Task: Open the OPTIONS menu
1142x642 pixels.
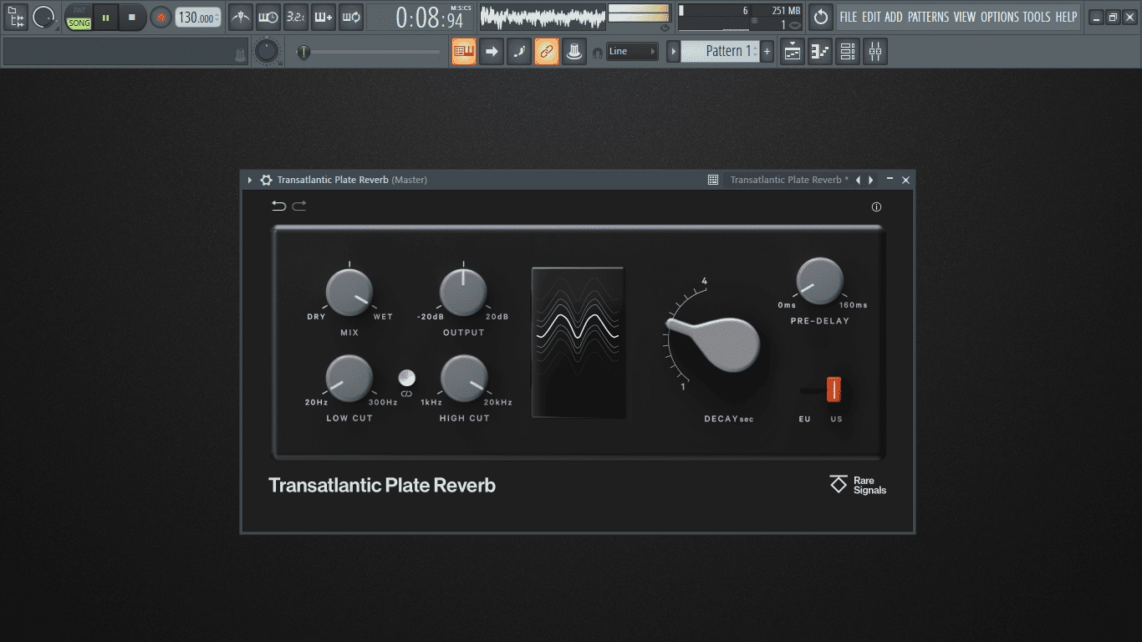Action: coord(1000,17)
